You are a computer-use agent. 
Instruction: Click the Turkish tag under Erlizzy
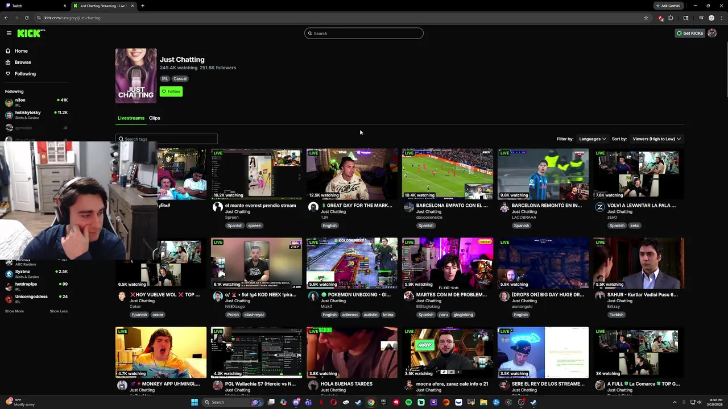pos(617,315)
